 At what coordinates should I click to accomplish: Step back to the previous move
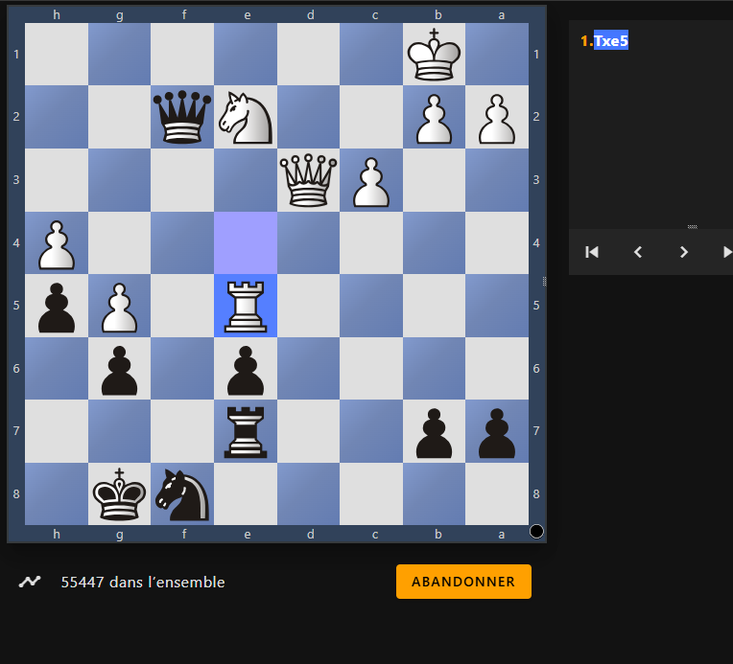coord(638,252)
